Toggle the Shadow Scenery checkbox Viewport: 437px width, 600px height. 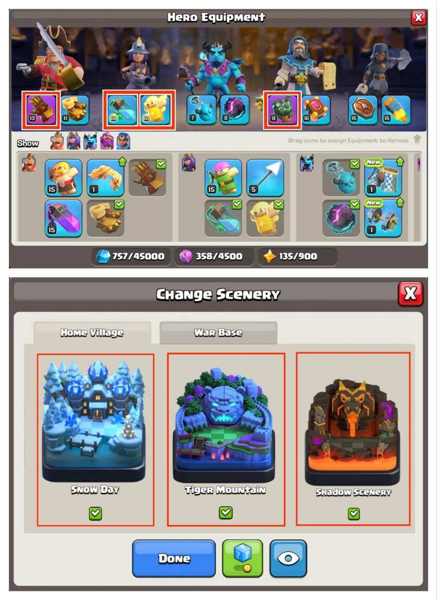(354, 514)
